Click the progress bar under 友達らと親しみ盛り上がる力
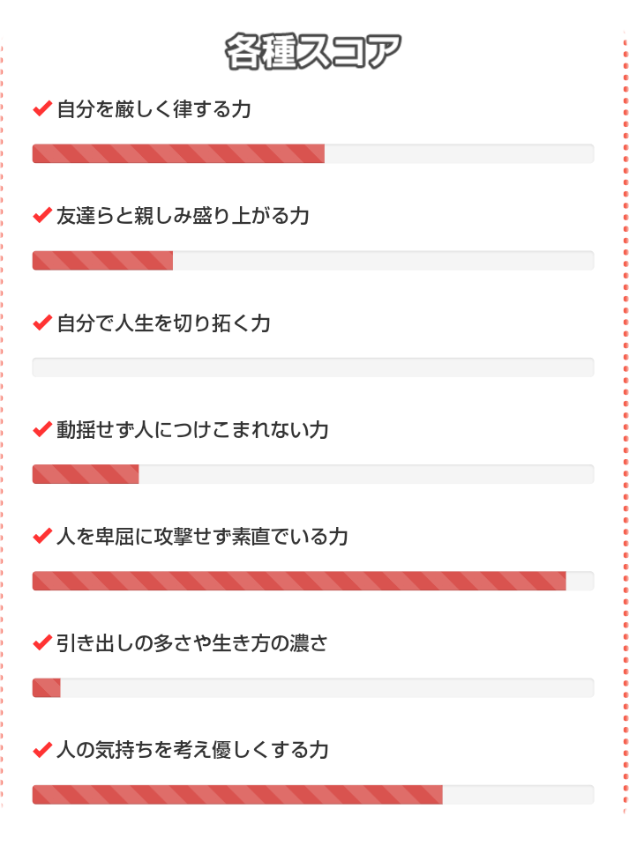Screen dimensions: 629x846 pos(313,261)
